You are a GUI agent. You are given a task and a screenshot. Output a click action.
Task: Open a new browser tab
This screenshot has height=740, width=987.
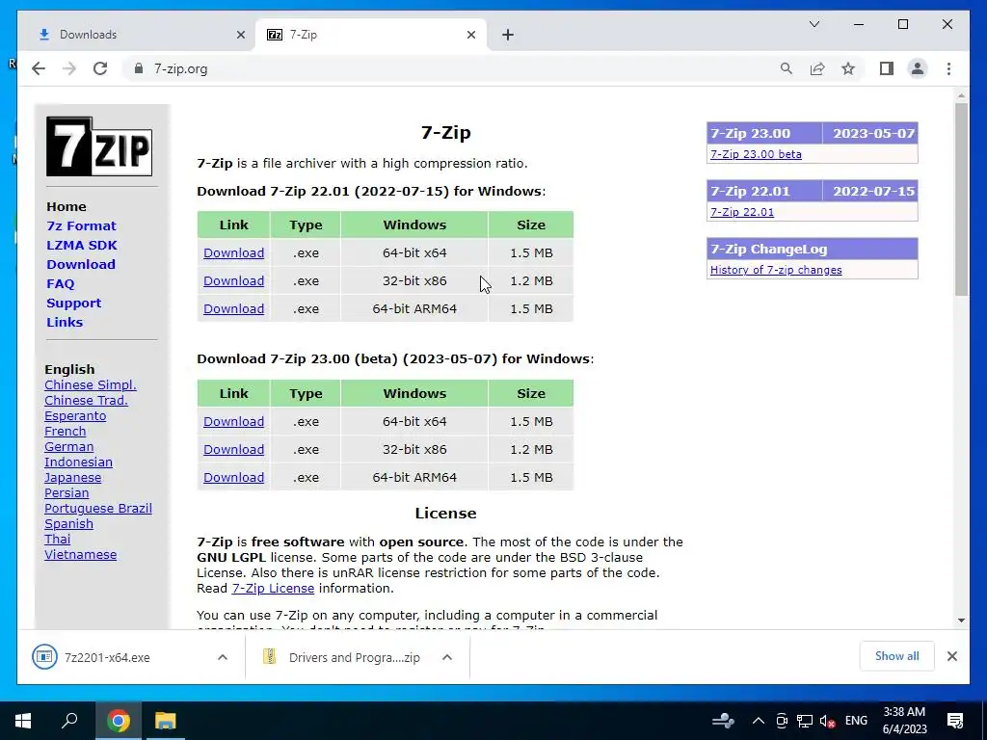(508, 35)
